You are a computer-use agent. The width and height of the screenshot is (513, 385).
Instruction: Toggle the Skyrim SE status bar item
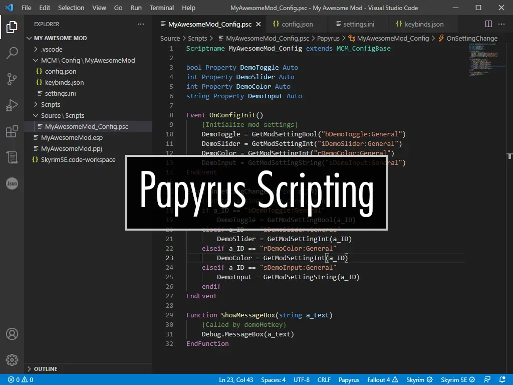point(458,379)
